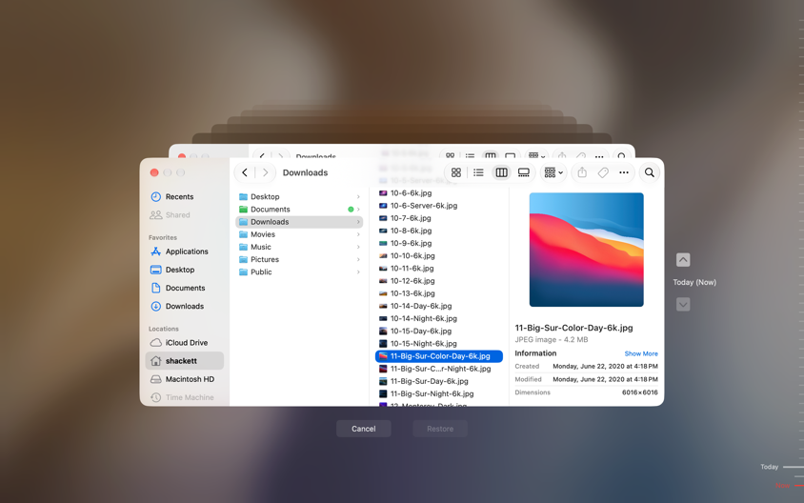
Task: Click the Restore button
Action: pos(440,429)
